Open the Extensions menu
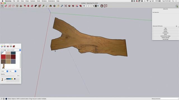 click(x=51, y=1)
